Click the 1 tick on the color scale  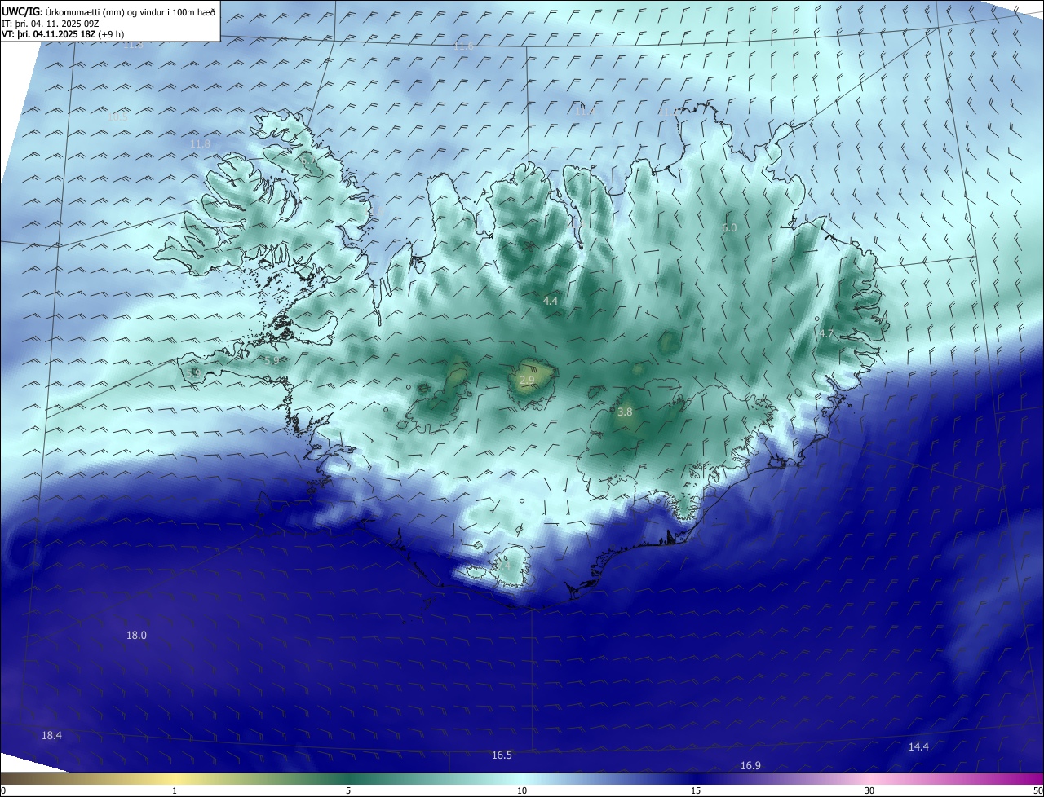coord(175,790)
